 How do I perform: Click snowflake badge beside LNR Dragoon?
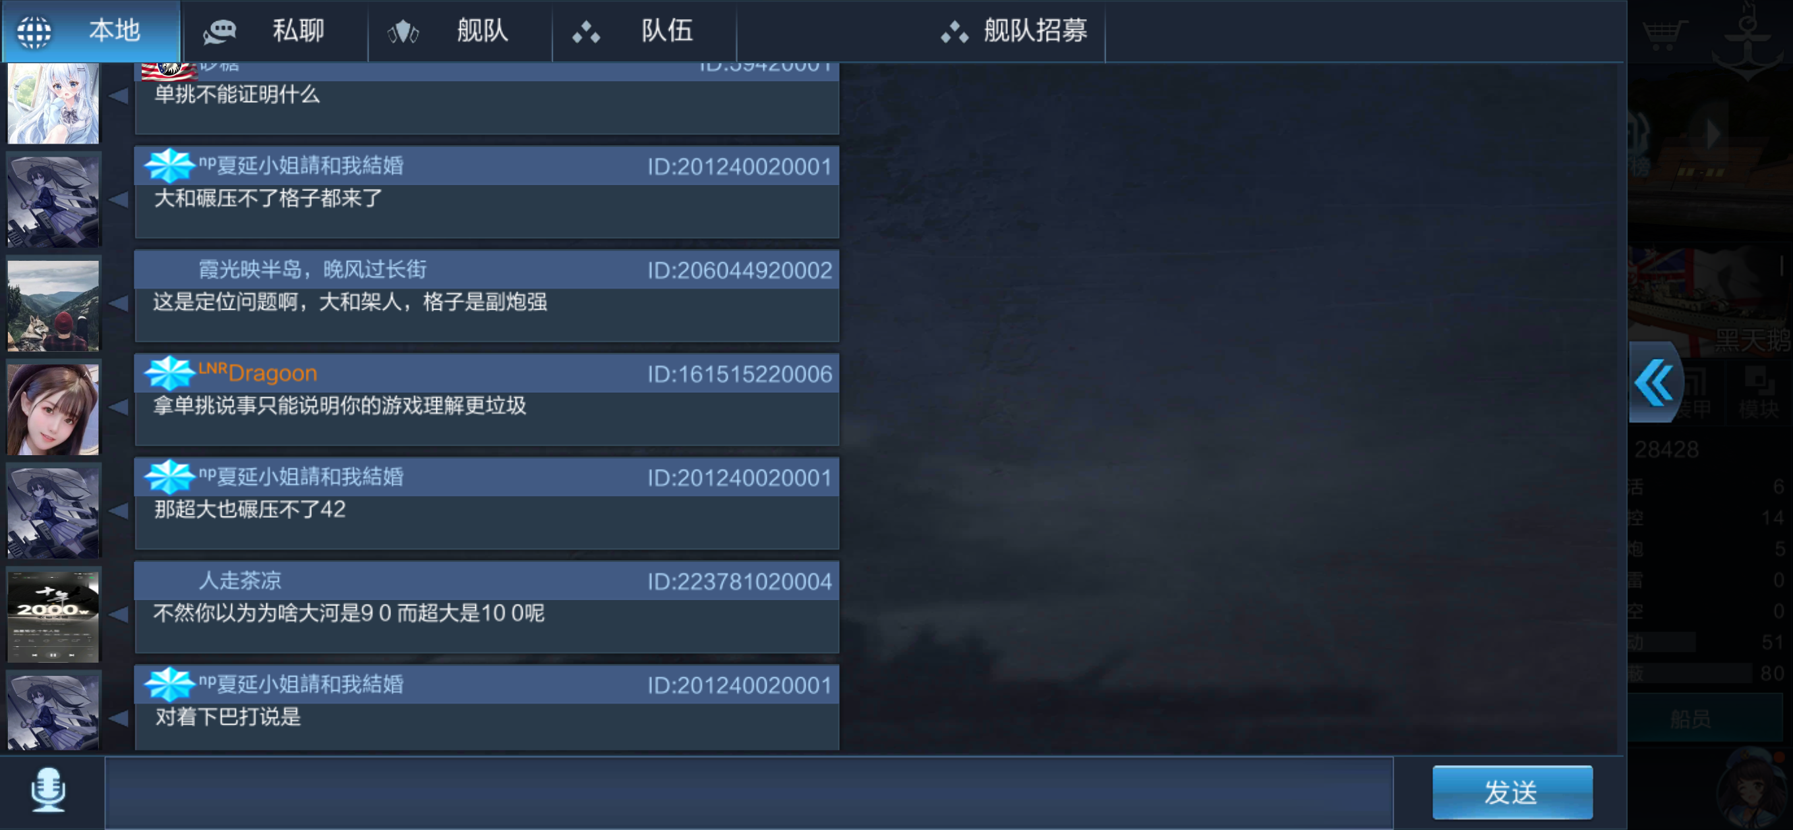coord(169,373)
